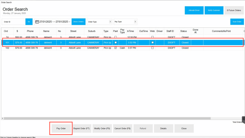Click the Scan Order button
The width and height of the screenshot is (245, 138).
coord(237,22)
